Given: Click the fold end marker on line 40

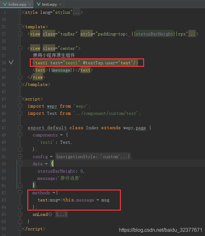Looking at the screenshot, I should (20, 77).
